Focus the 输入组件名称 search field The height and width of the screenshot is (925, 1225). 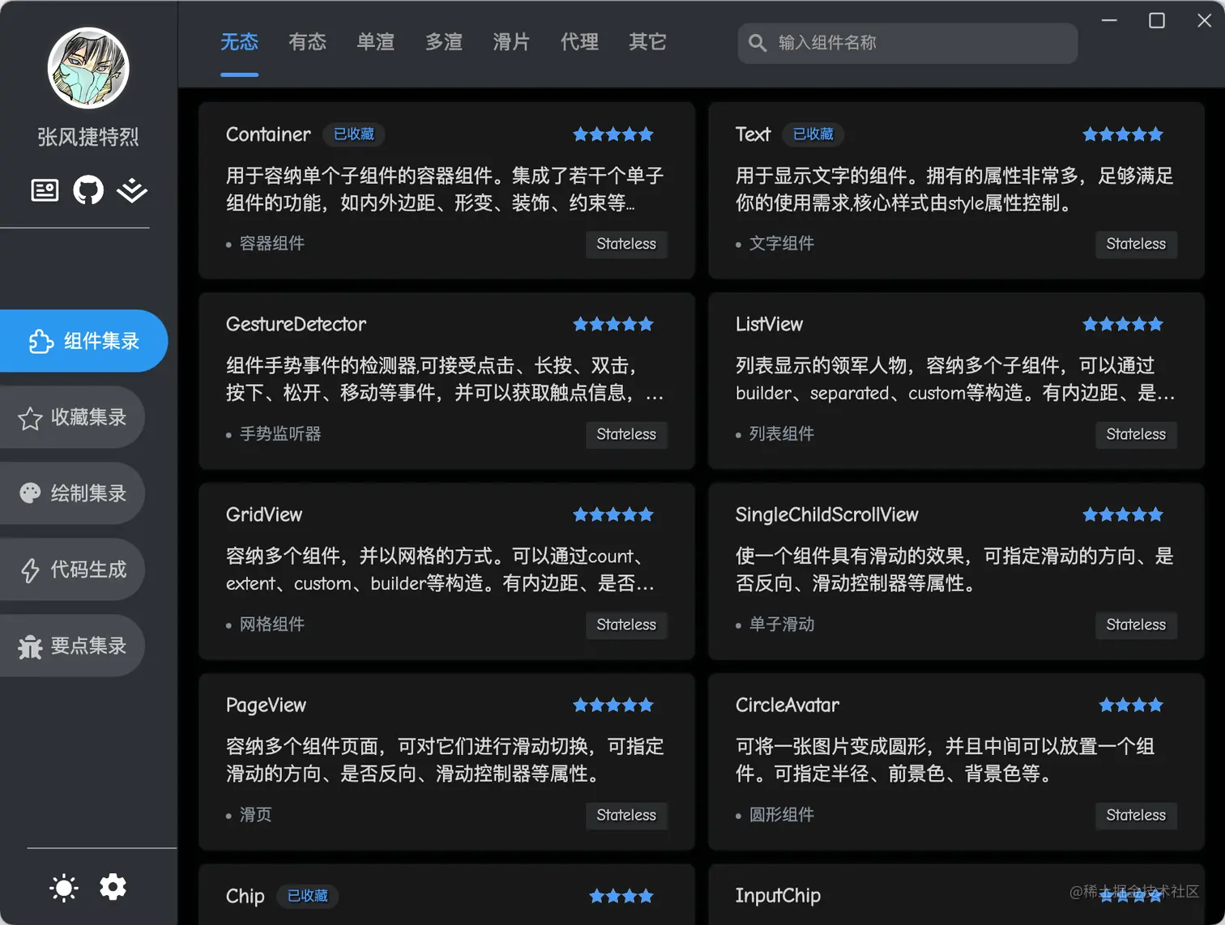point(907,43)
